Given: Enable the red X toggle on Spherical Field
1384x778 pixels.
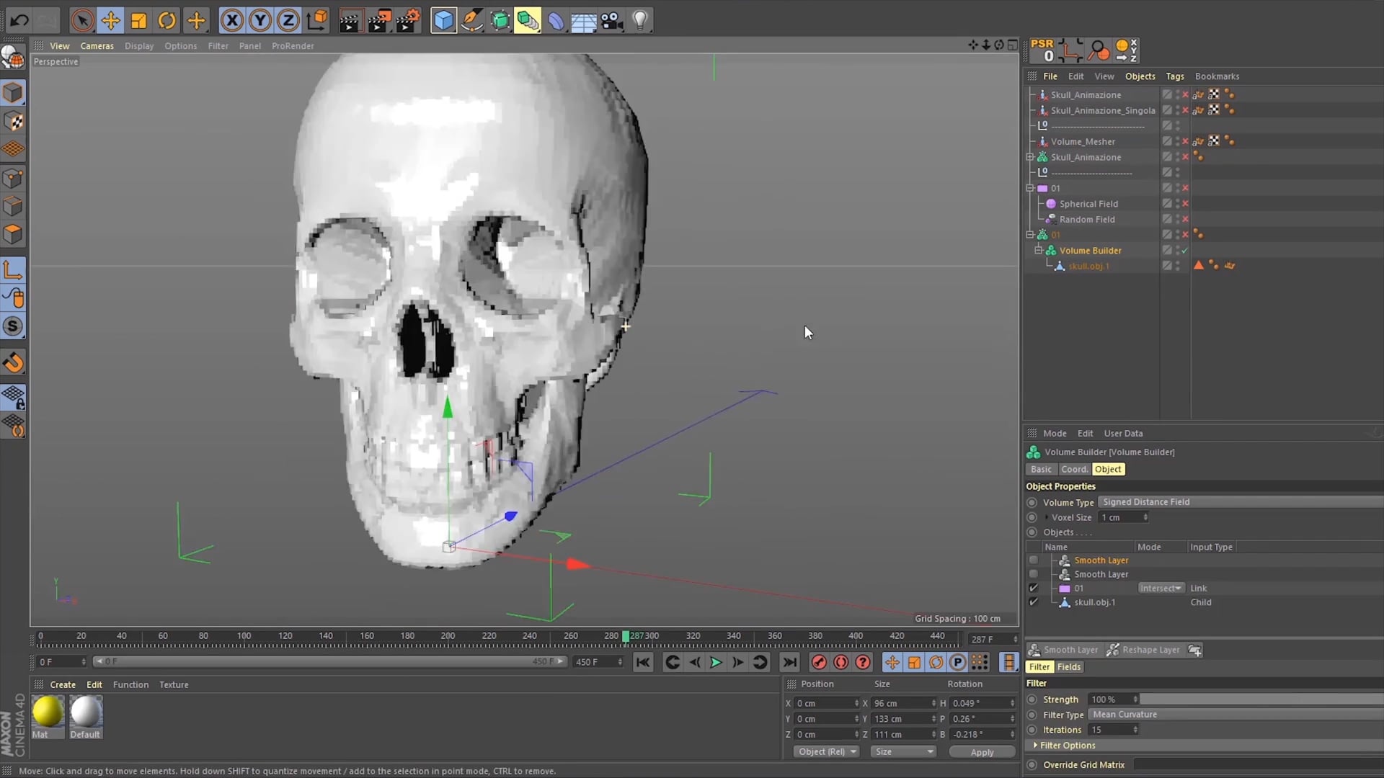Looking at the screenshot, I should pos(1184,204).
